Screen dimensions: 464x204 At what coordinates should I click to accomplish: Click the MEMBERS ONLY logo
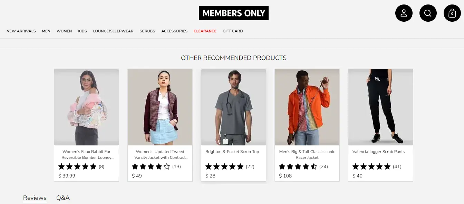(x=233, y=13)
